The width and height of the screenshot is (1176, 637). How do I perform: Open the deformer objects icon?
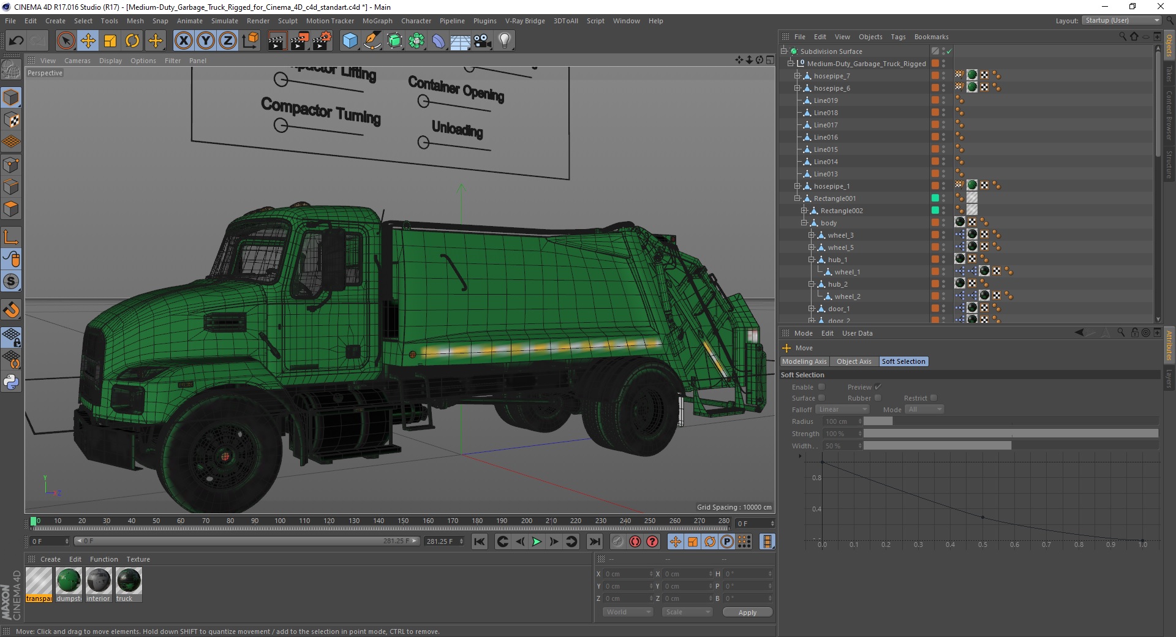439,41
